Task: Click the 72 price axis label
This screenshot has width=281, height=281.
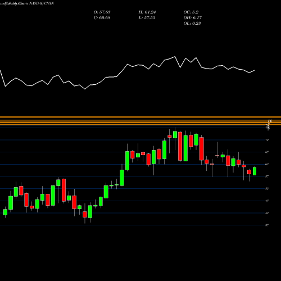Action: click(x=267, y=140)
